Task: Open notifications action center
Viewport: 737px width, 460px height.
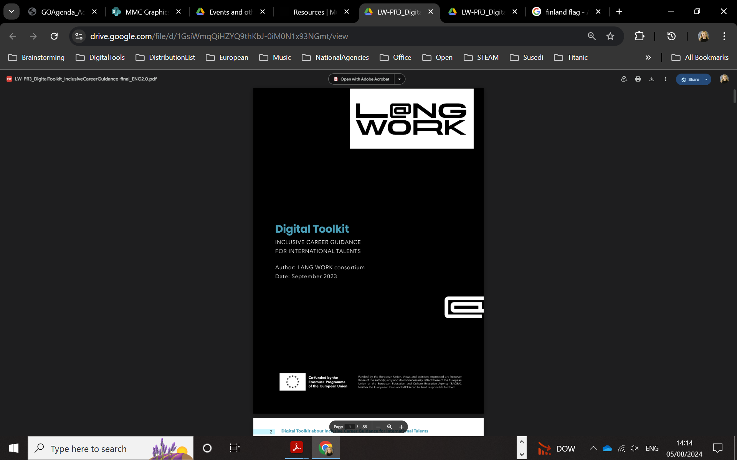Action: tap(717, 448)
